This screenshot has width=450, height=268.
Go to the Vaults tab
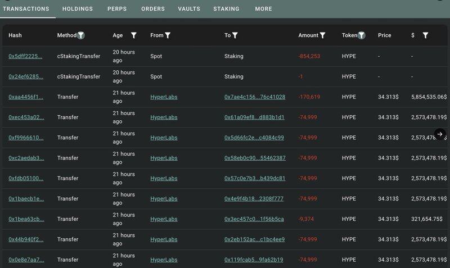(189, 9)
